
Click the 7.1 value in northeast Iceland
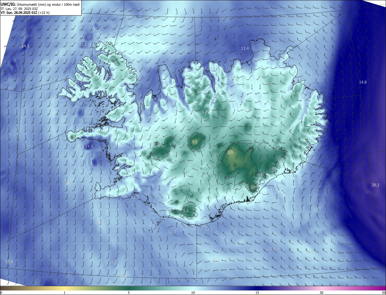pos(270,83)
